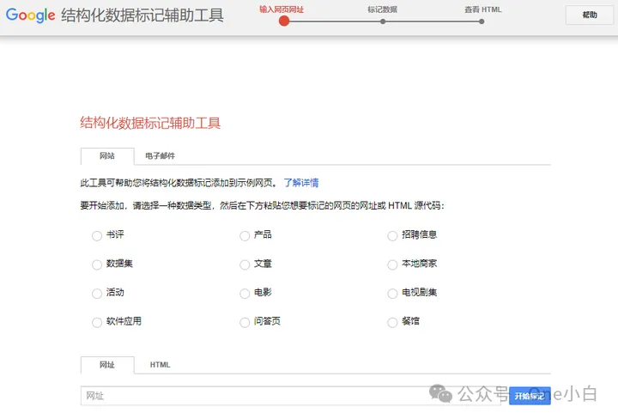
Task: Click the Google logo
Action: pyautogui.click(x=30, y=15)
